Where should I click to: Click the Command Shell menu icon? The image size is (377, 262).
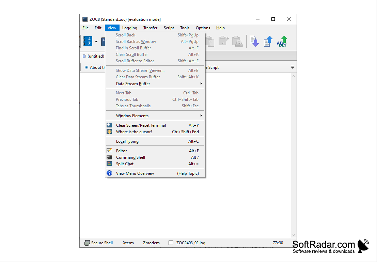tap(109, 157)
